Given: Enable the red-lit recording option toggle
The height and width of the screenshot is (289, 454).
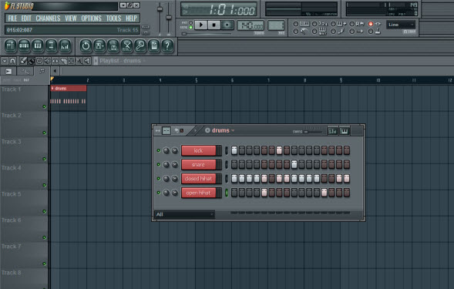Looking at the screenshot, I should [x=371, y=24].
